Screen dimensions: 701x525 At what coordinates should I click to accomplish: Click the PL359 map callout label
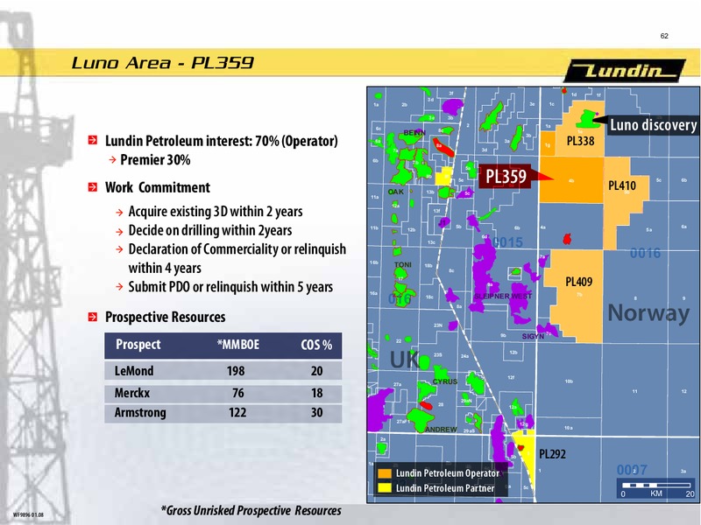click(506, 177)
